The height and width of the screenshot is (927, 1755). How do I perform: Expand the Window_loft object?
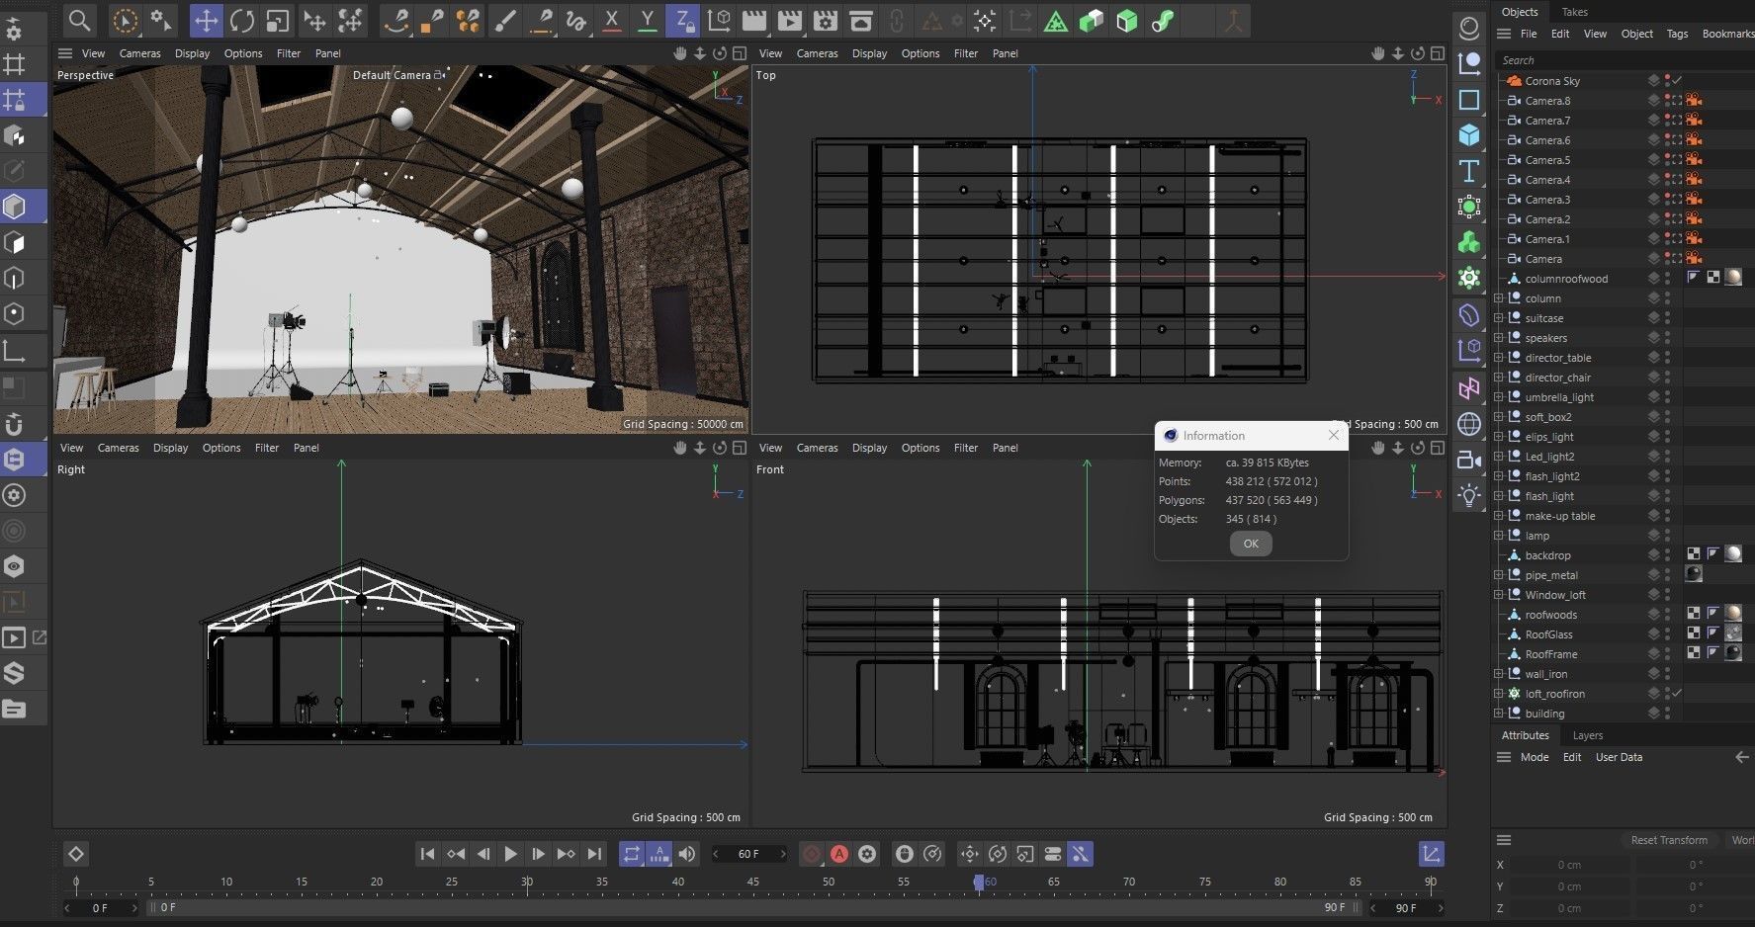1498,595
